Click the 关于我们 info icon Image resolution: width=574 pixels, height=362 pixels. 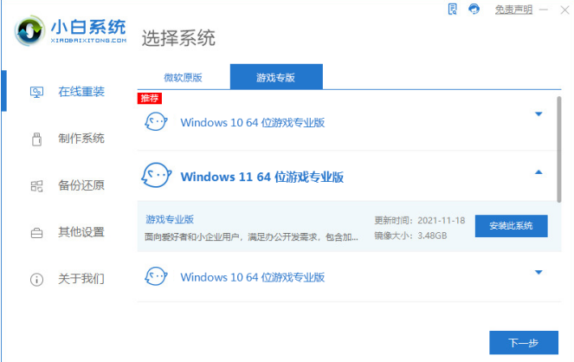36,280
